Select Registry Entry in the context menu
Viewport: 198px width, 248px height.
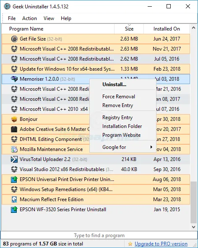coord(117,118)
